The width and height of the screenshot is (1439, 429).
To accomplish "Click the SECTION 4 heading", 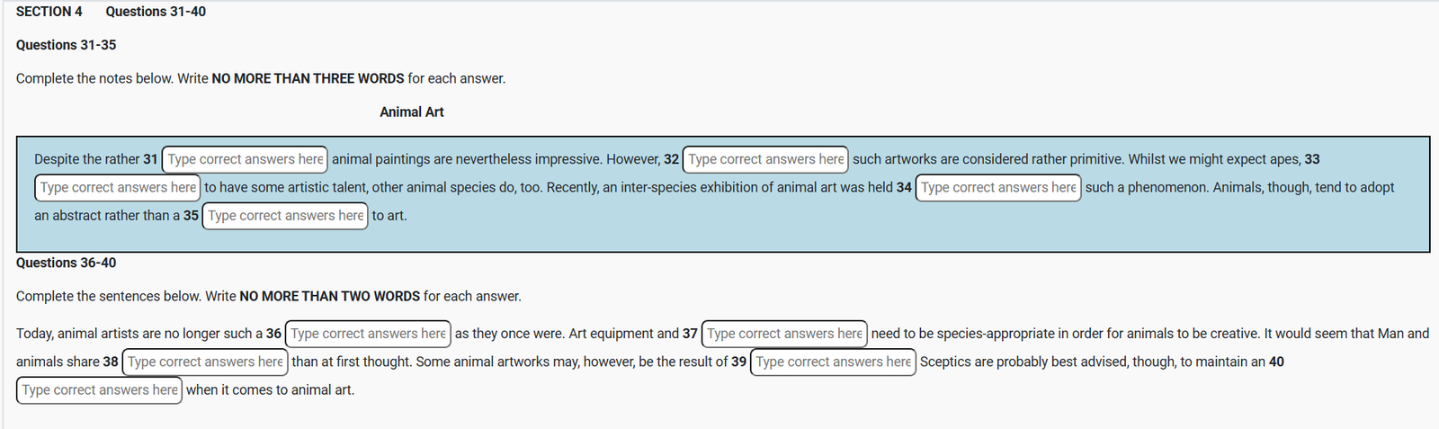I will coord(49,12).
